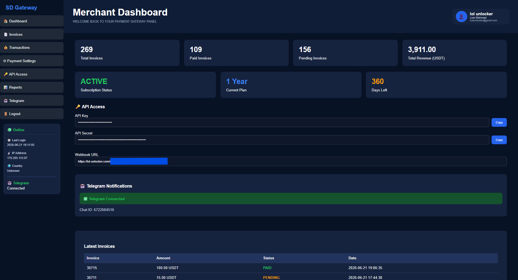
Task: Click the Invoices document icon
Action: 6,34
